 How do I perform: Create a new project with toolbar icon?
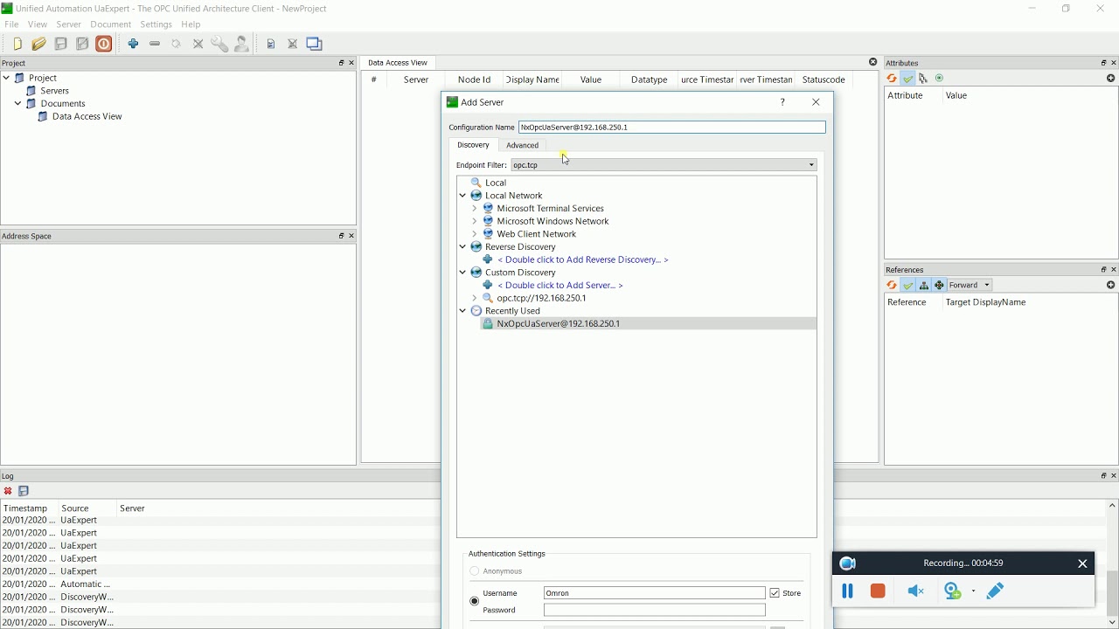(17, 44)
